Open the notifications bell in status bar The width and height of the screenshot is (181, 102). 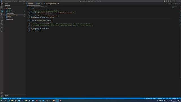tap(180, 98)
